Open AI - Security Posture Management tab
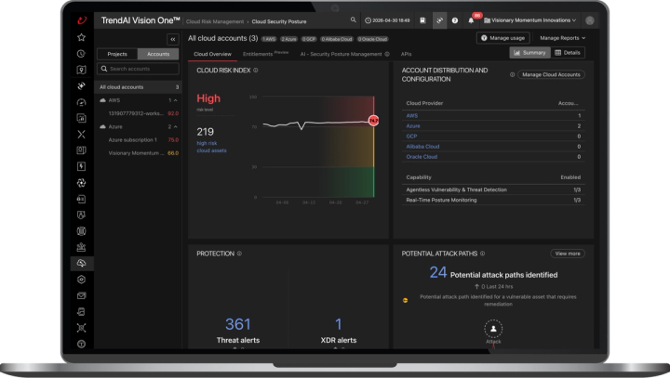The height and width of the screenshot is (378, 670). [x=344, y=54]
